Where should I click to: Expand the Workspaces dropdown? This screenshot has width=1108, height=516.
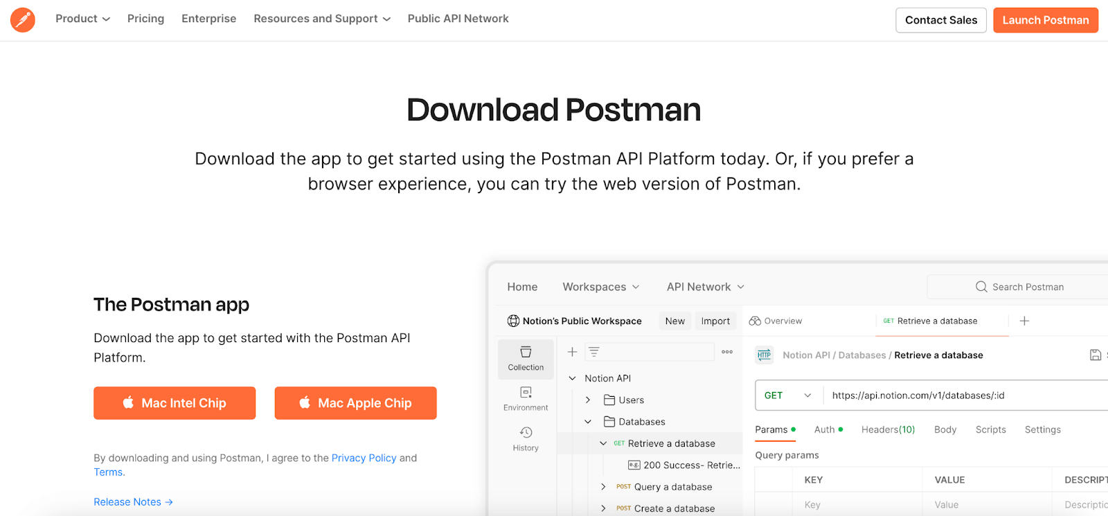tap(601, 287)
